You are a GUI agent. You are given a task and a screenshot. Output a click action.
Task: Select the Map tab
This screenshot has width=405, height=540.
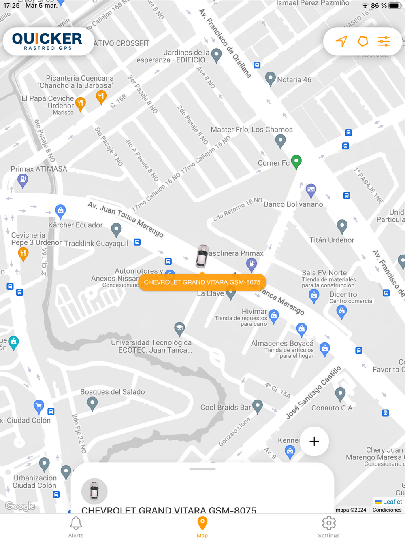pyautogui.click(x=202, y=527)
